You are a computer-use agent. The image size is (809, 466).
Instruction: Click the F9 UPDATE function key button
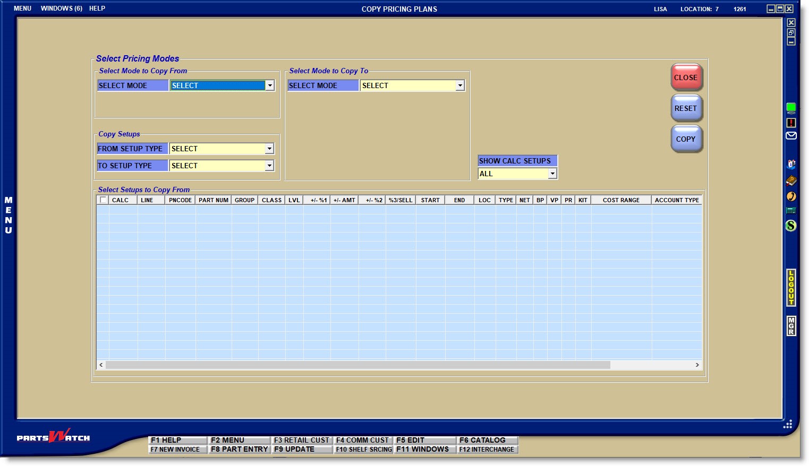tap(301, 450)
